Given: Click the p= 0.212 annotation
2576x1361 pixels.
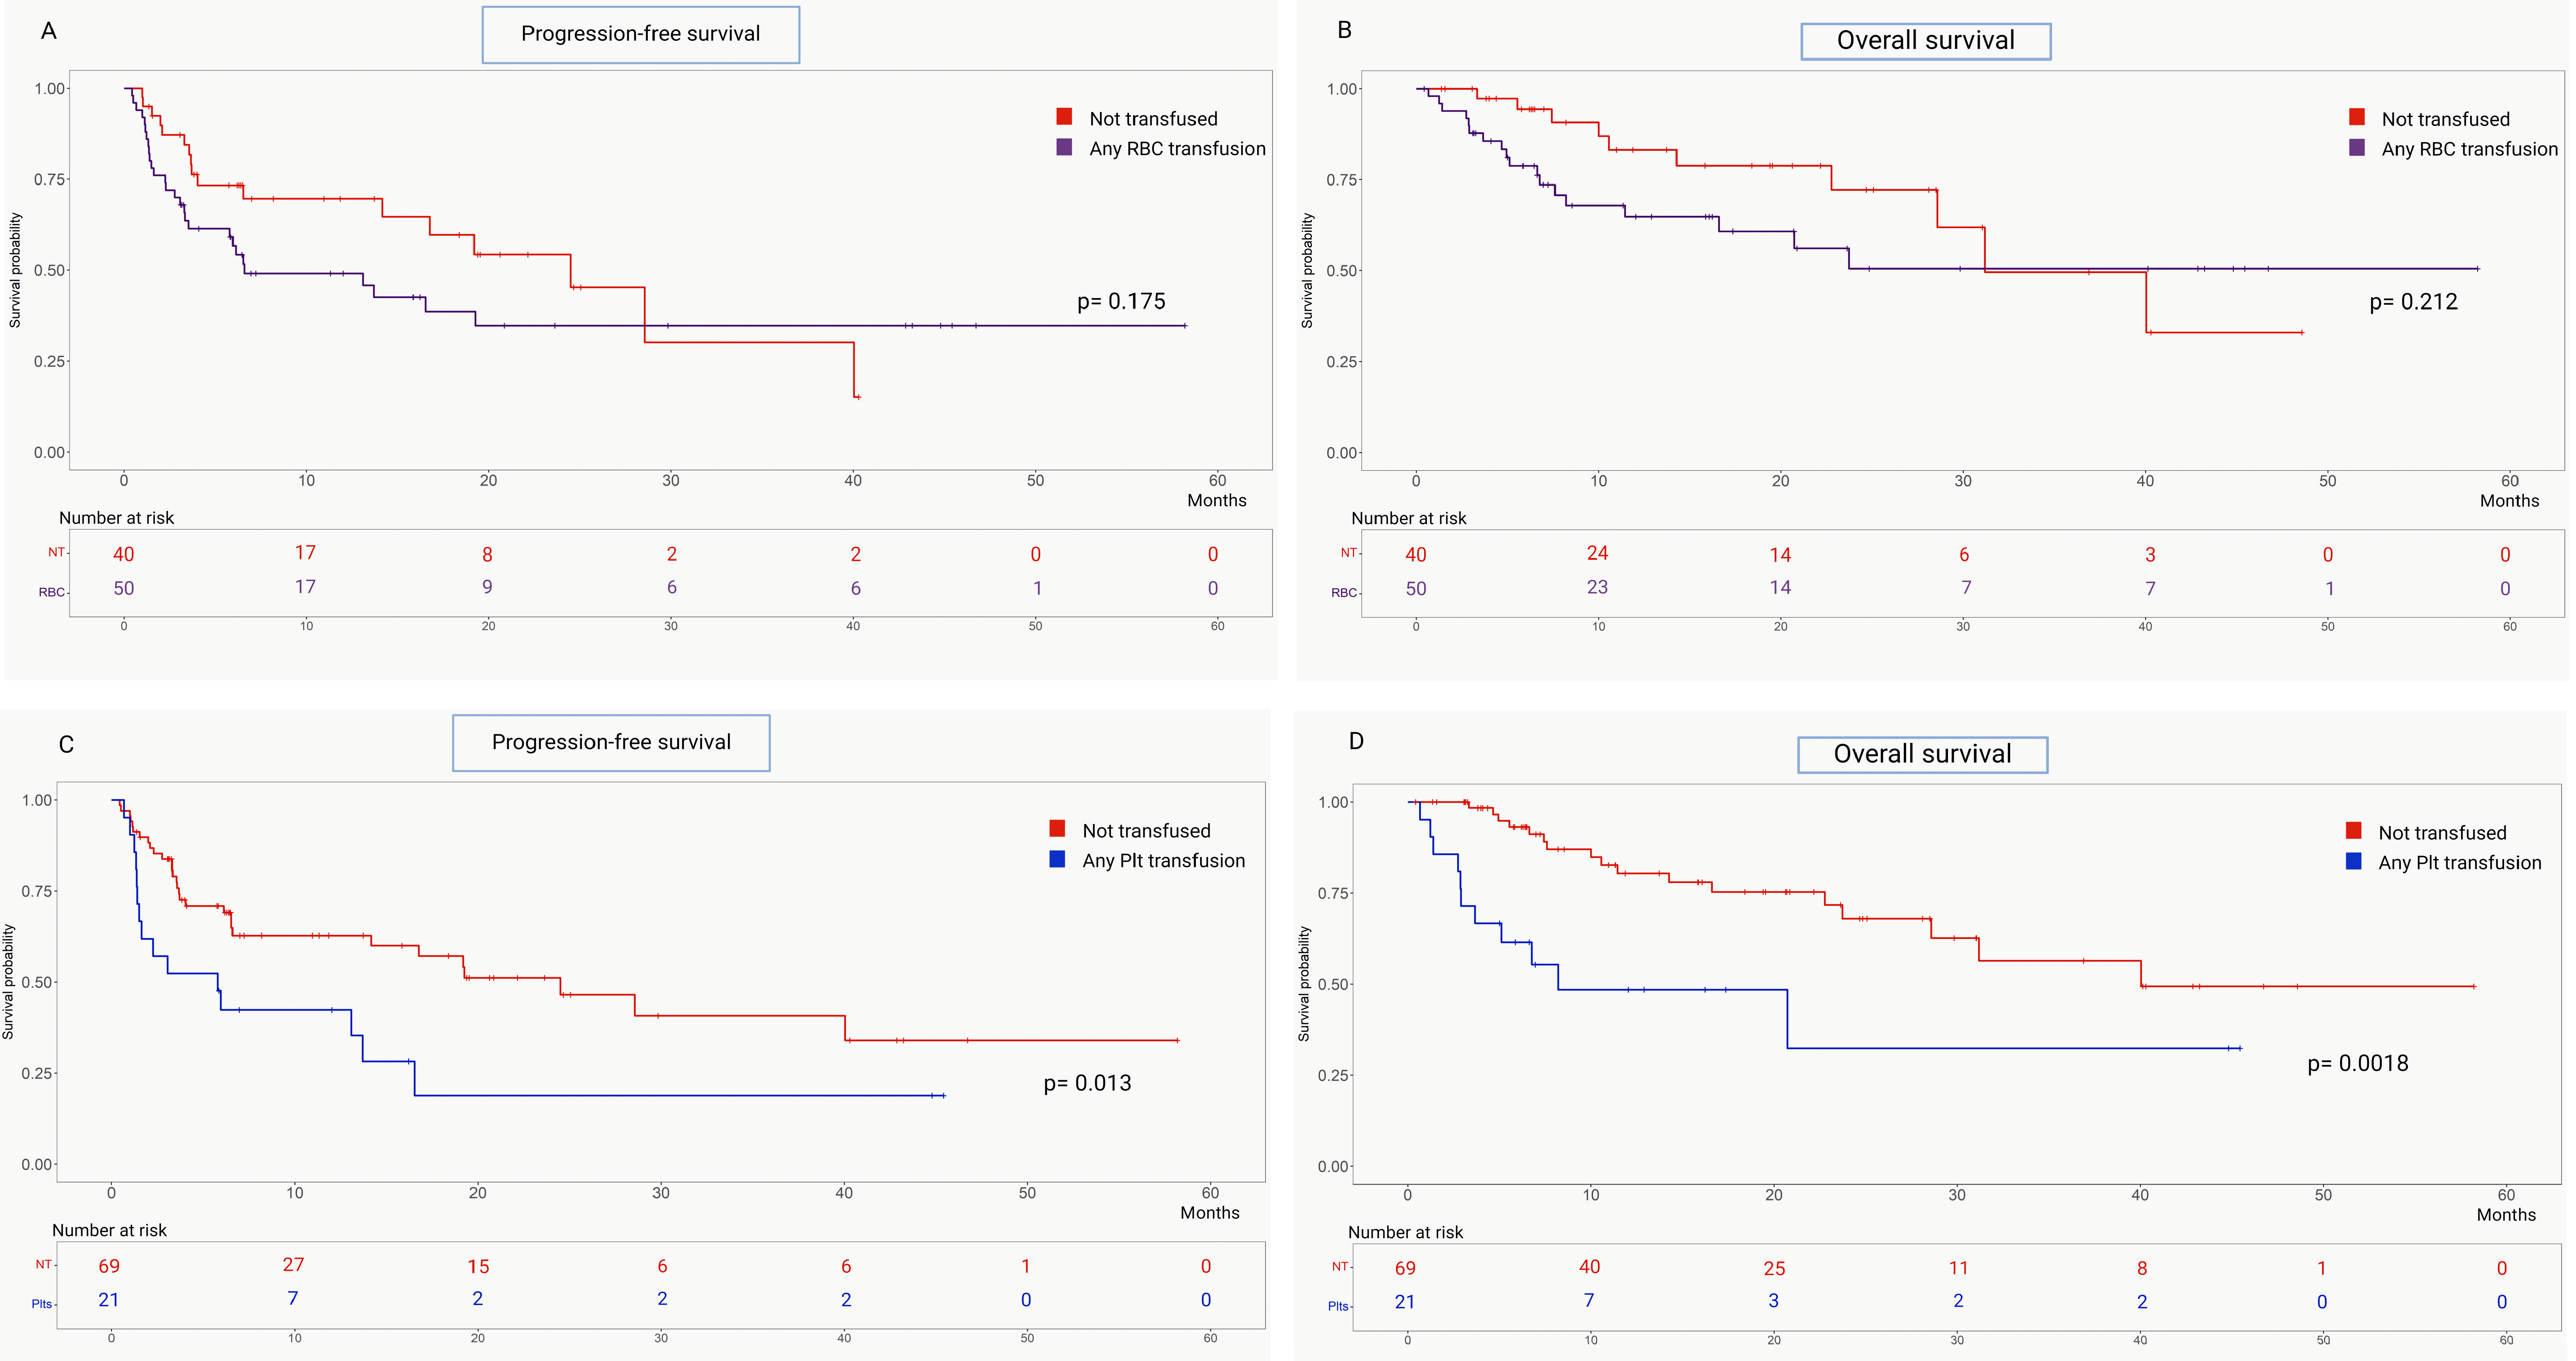Looking at the screenshot, I should (x=2413, y=302).
